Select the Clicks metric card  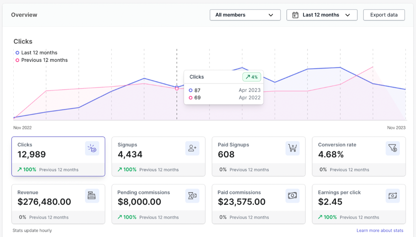coord(58,156)
